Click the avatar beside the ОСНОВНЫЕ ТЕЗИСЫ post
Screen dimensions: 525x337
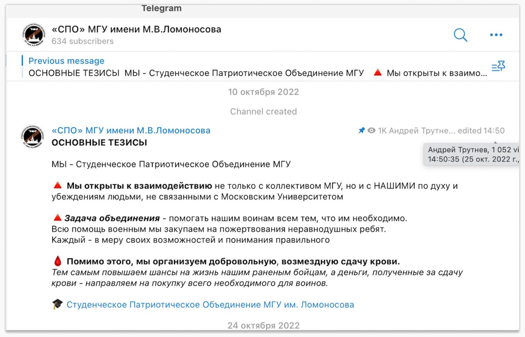pyautogui.click(x=33, y=137)
